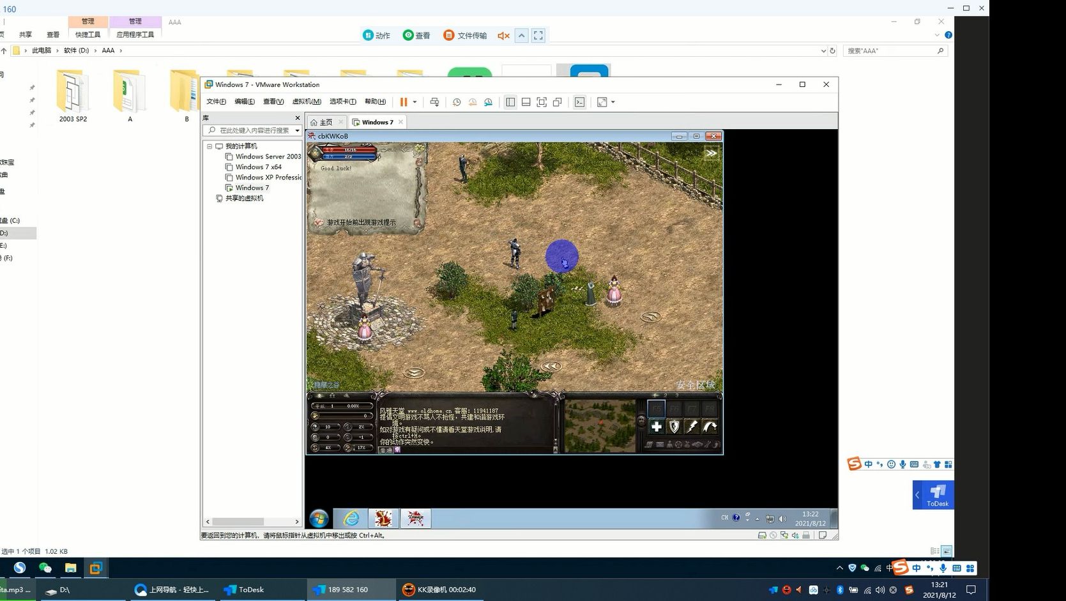Open the 文件(F) menu in VMware
Viewport: 1066px width, 601px height.
(x=216, y=102)
